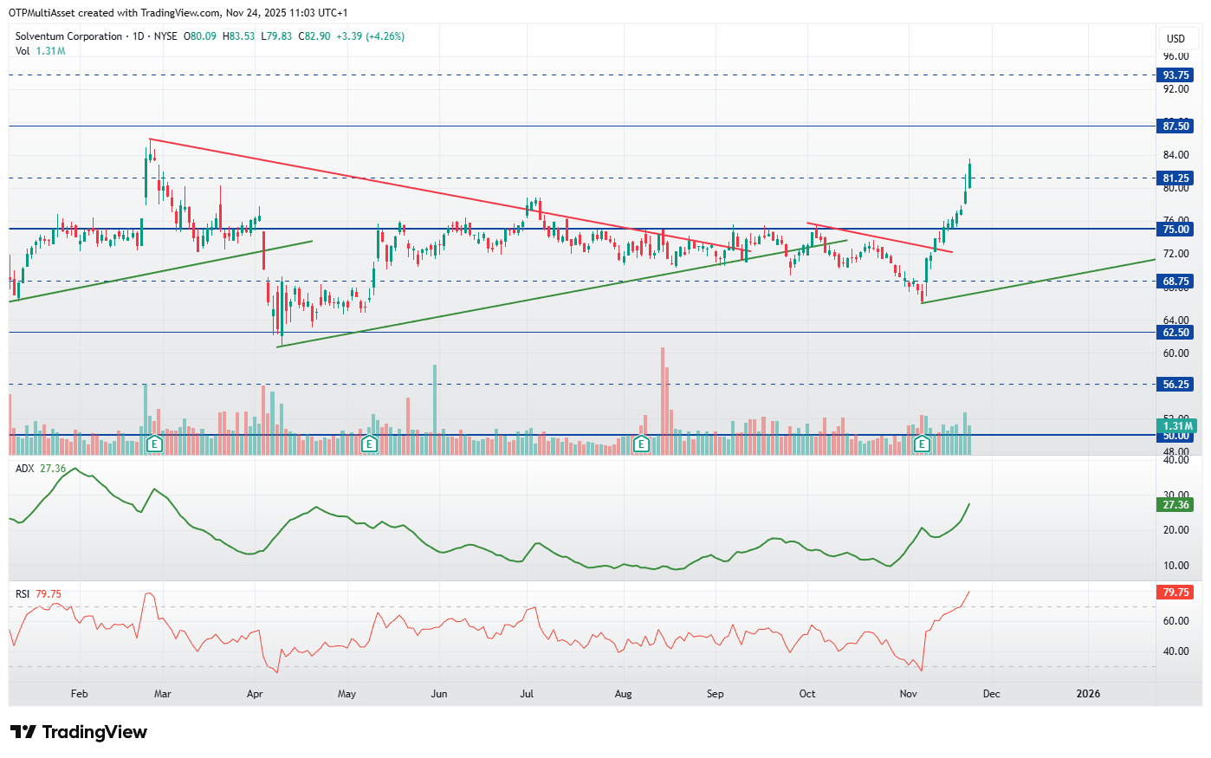
Task: Click the red 79.75 RSI axis tag
Action: pos(1175,593)
